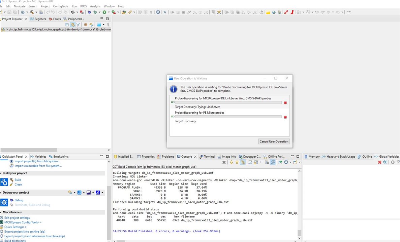Click Import project(s) from file system link

pyautogui.click(x=37, y=161)
